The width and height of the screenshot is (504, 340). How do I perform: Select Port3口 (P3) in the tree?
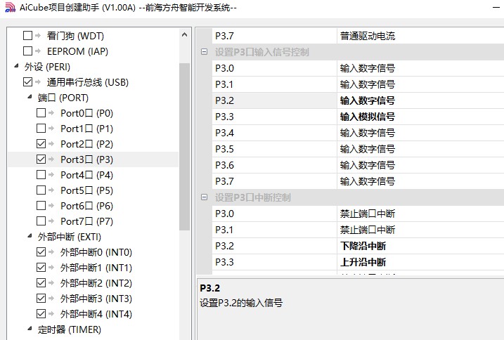click(x=86, y=159)
